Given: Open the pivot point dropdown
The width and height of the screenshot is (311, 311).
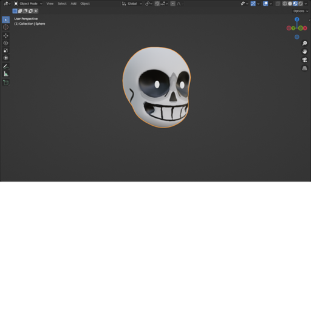Looking at the screenshot, I should point(149,4).
